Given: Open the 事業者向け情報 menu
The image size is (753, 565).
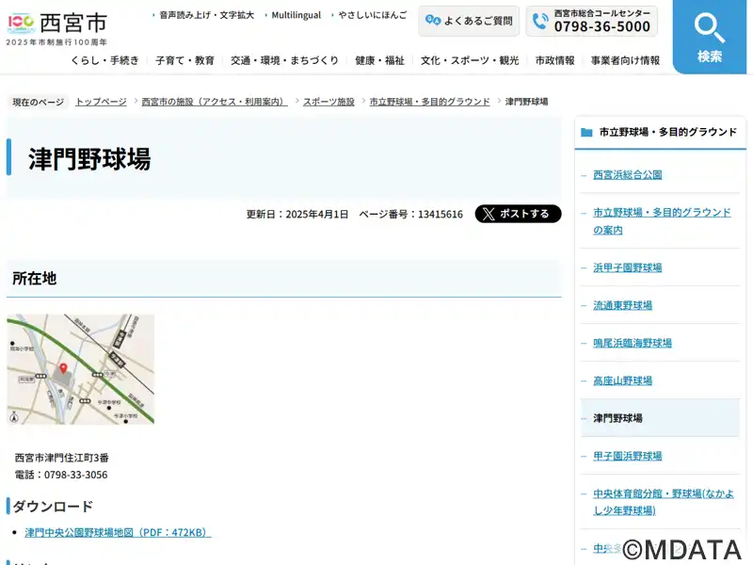Looking at the screenshot, I should point(625,60).
